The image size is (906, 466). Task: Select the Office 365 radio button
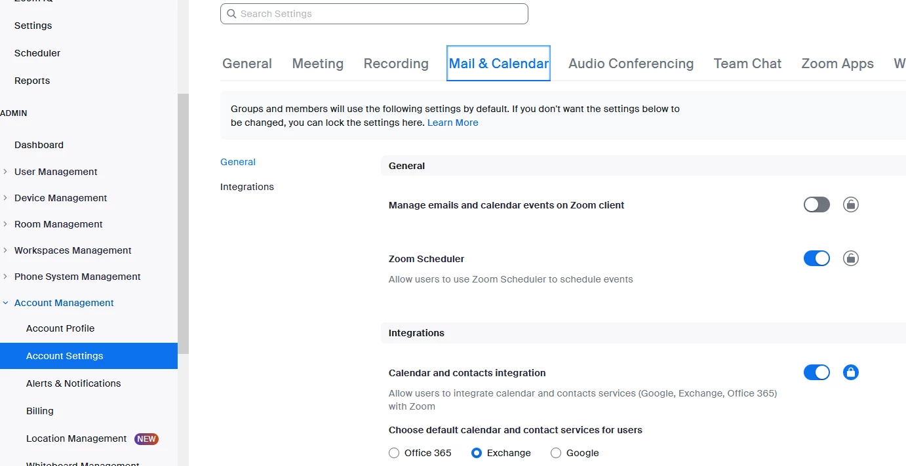pyautogui.click(x=394, y=453)
